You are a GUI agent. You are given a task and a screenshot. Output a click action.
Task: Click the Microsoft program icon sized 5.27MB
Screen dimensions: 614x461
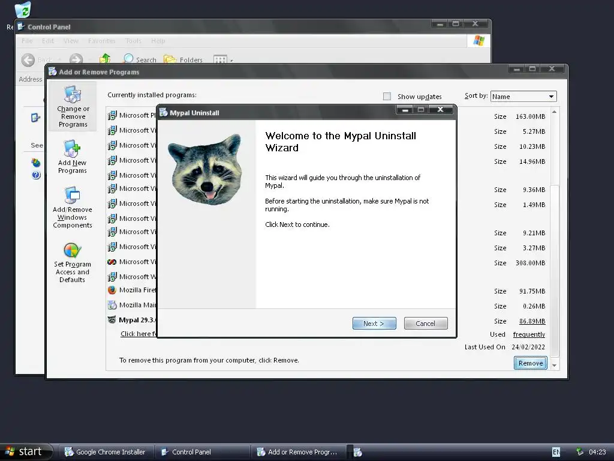click(x=112, y=130)
